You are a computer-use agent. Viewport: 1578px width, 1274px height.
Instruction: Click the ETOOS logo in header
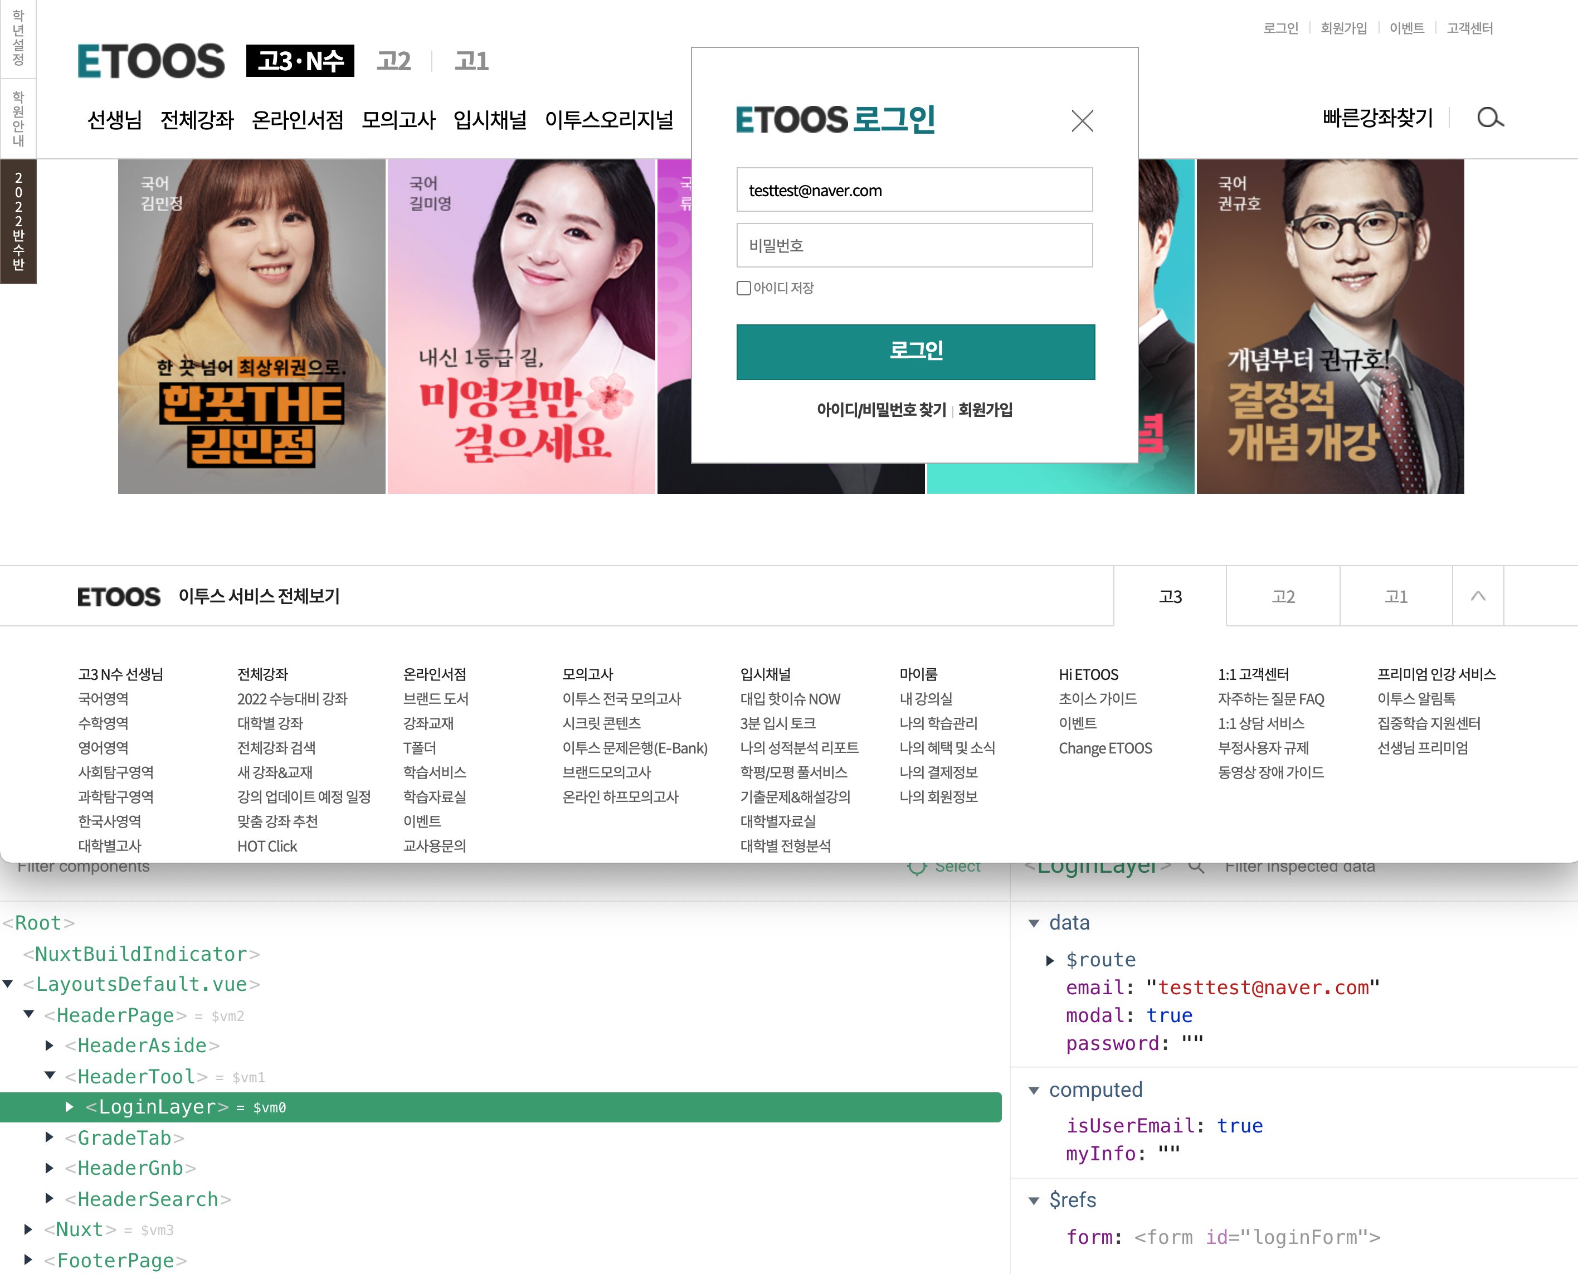pyautogui.click(x=151, y=61)
